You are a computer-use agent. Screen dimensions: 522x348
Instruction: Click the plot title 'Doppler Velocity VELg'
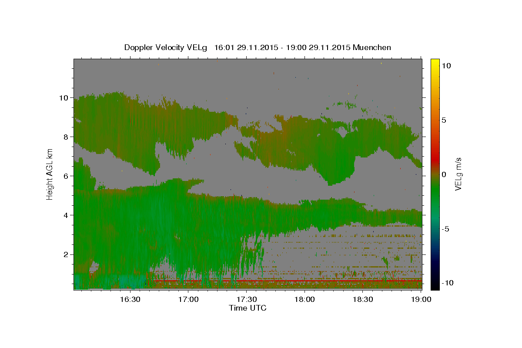pos(166,47)
